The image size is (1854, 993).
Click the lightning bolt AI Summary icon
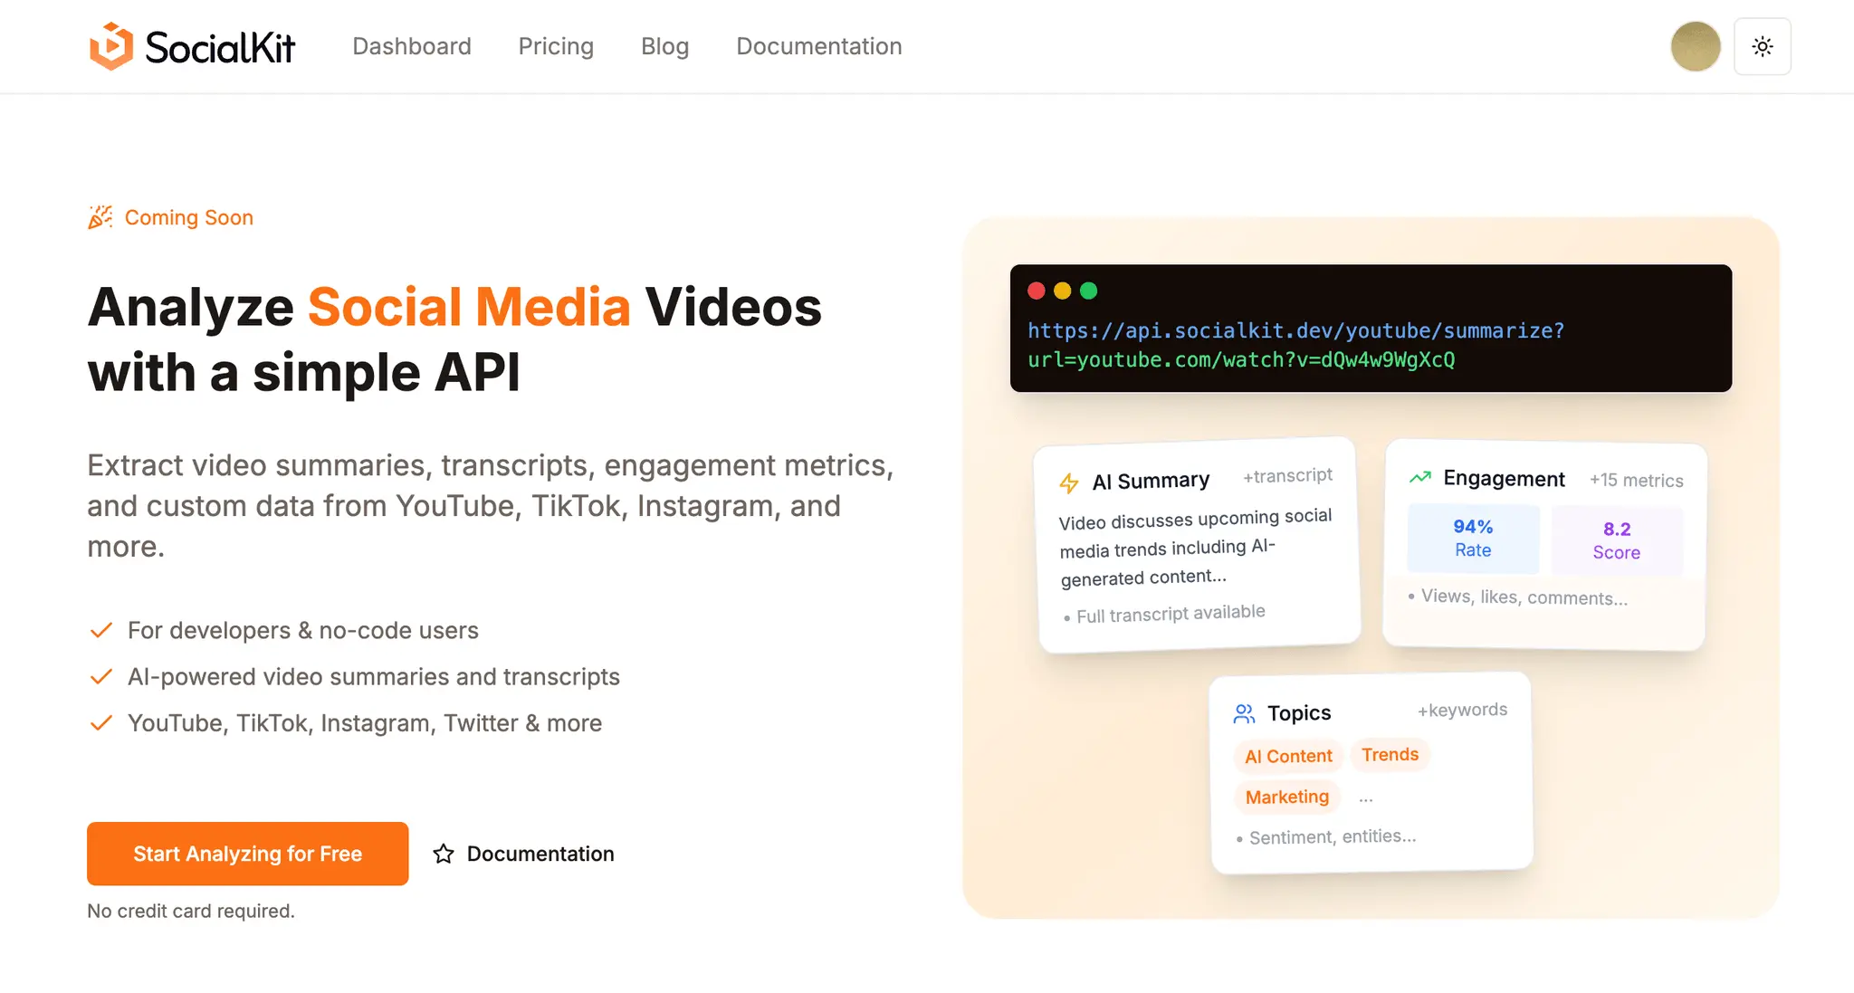tap(1069, 483)
